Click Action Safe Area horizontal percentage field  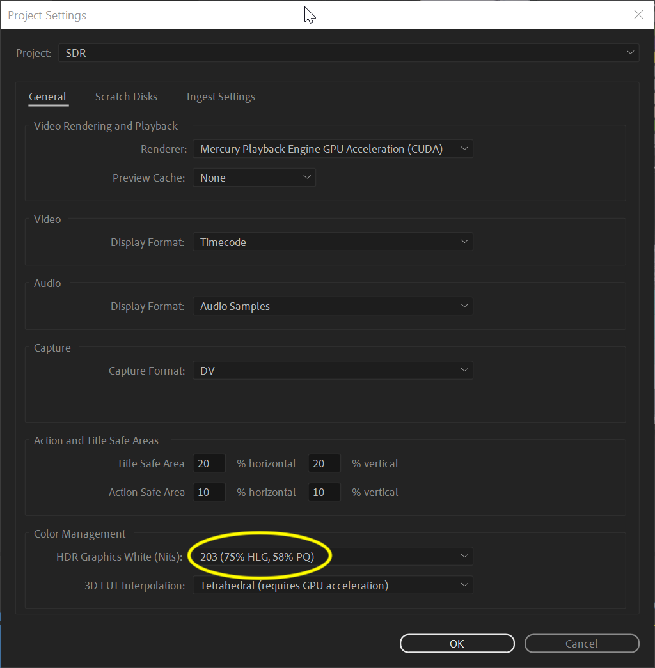click(x=210, y=492)
